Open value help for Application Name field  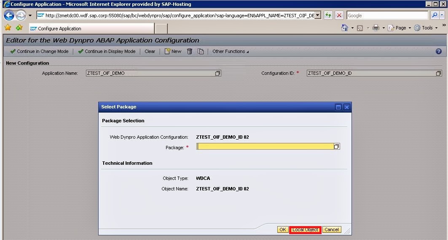pos(217,73)
